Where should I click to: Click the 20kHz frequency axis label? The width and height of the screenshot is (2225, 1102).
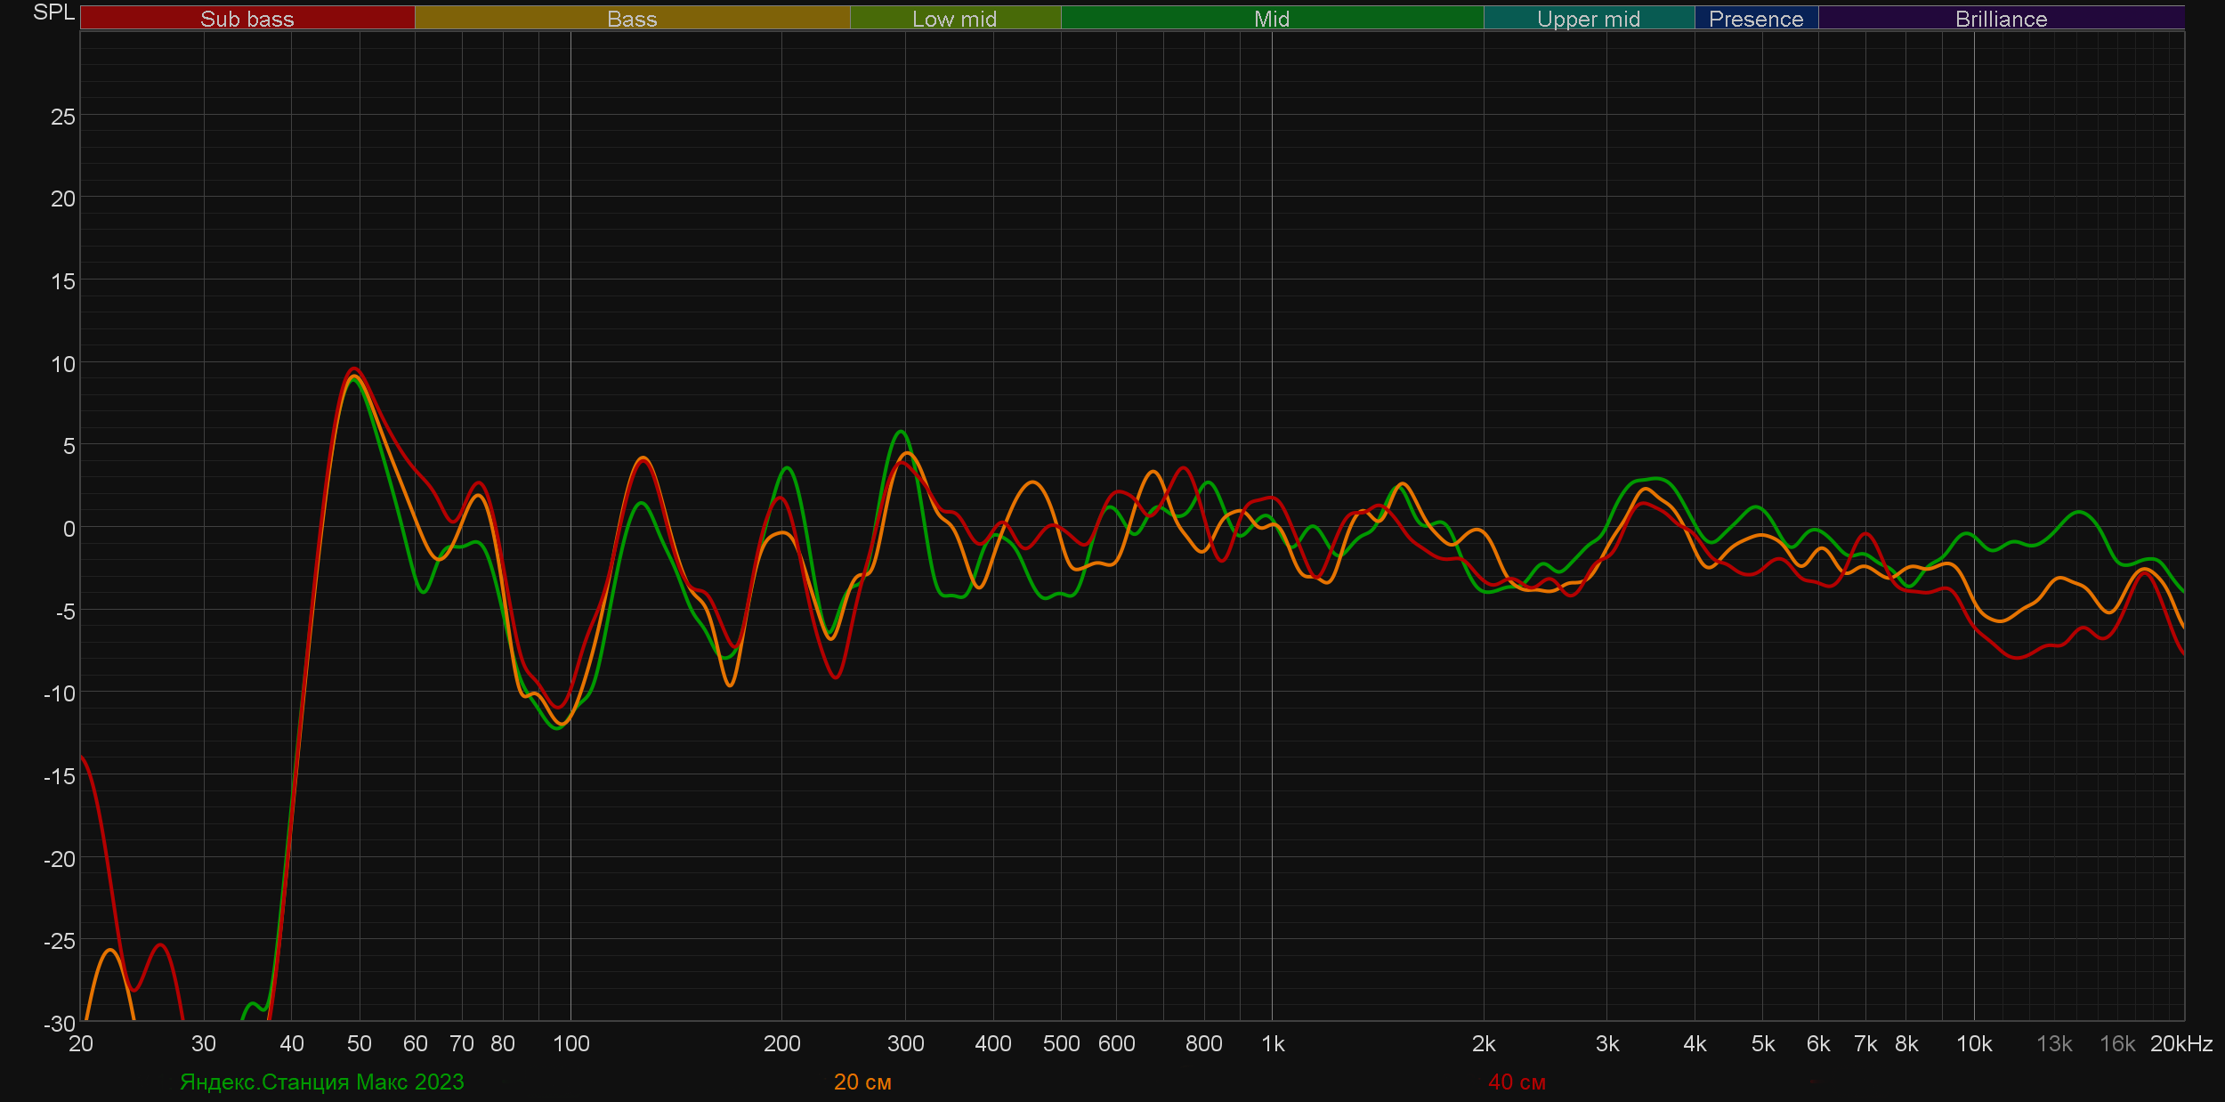click(x=2180, y=1043)
